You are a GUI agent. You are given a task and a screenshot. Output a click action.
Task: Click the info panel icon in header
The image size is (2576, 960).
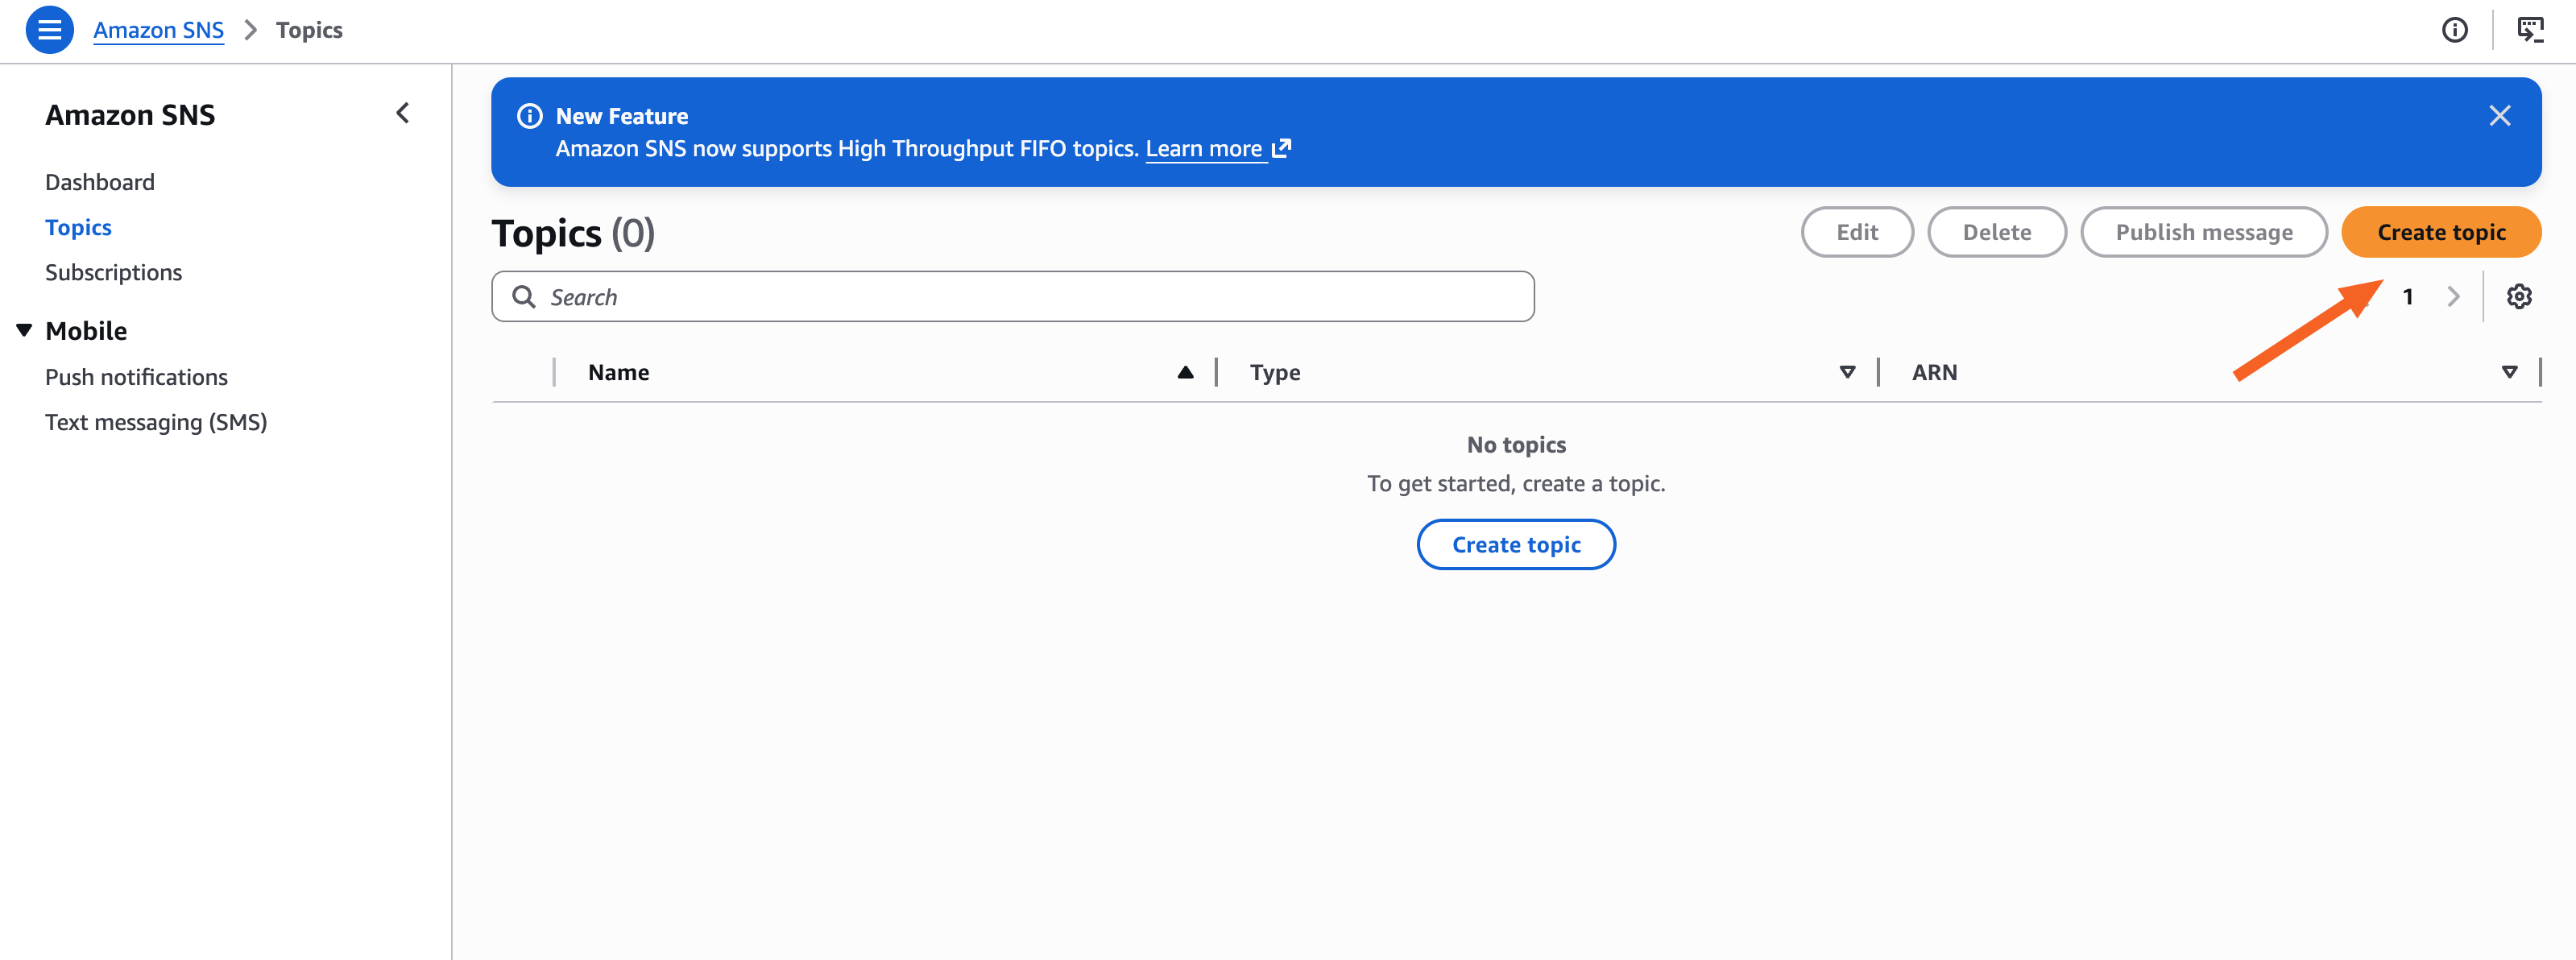click(x=2454, y=30)
